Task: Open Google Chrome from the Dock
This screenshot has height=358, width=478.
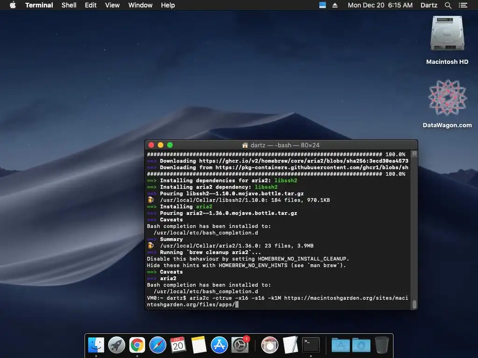Action: point(137,345)
